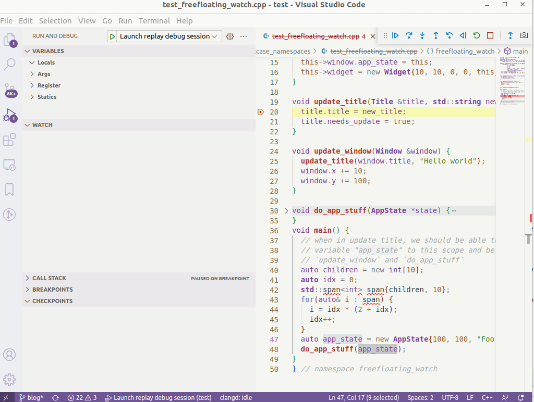The width and height of the screenshot is (534, 402).
Task: Expand the do_app_stuff folded region on line 30
Action: tap(286, 210)
